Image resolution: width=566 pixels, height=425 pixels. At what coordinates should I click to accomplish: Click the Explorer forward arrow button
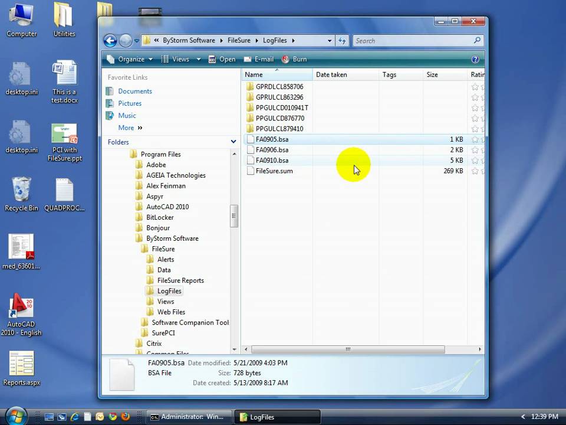[126, 41]
